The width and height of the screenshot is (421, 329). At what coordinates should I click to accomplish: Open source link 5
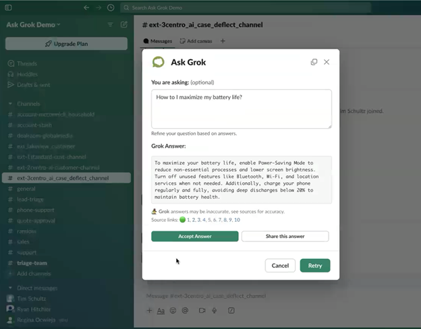tap(209, 220)
